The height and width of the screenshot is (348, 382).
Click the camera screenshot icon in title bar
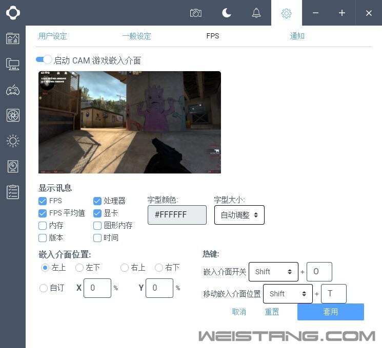195,13
